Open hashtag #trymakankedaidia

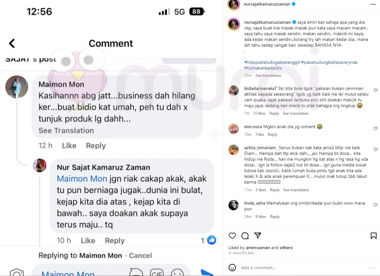pyautogui.click(x=263, y=68)
